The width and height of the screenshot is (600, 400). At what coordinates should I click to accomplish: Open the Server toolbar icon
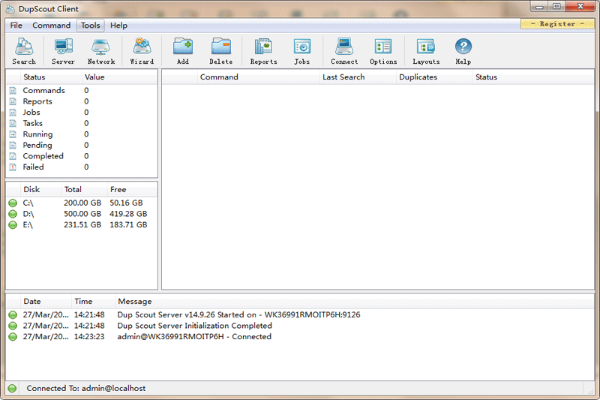63,51
